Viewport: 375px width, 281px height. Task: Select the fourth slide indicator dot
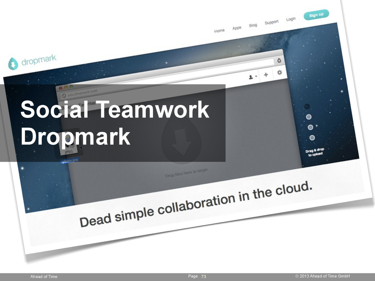pyautogui.click(x=312, y=138)
